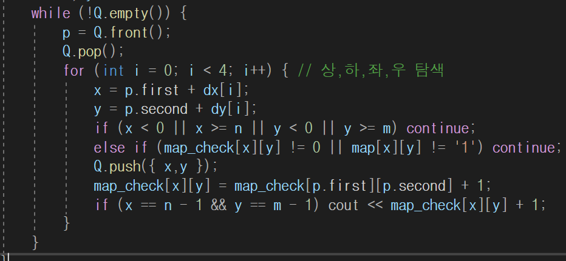Click the 'x = p.first + dx[i];' line
Viewport: 566px width, 261px height.
coord(171,90)
